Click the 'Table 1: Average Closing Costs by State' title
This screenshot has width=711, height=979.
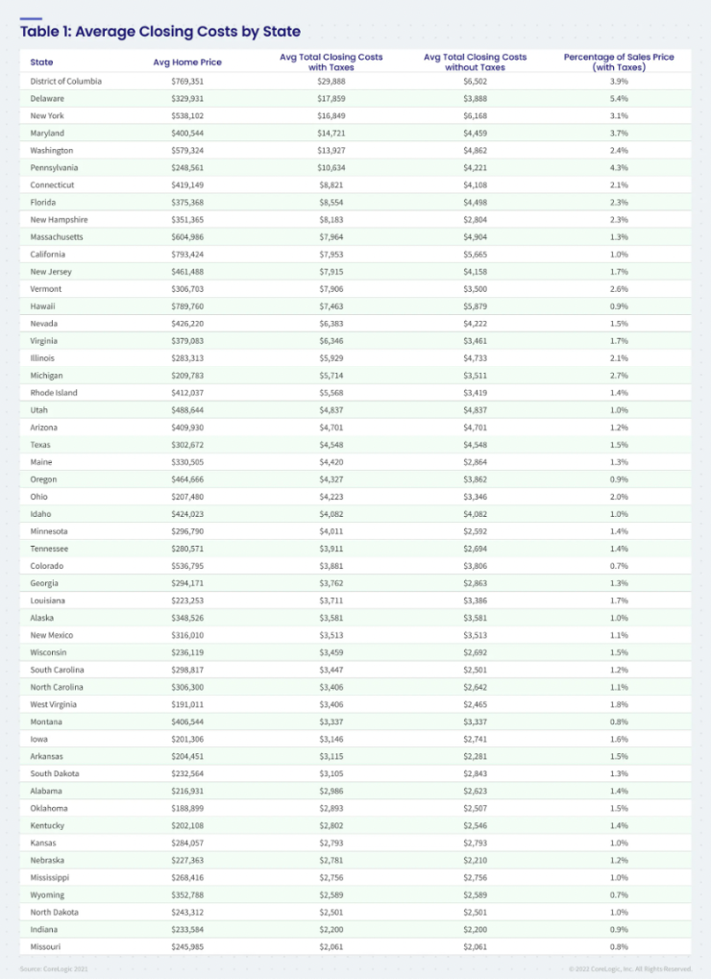coord(159,32)
